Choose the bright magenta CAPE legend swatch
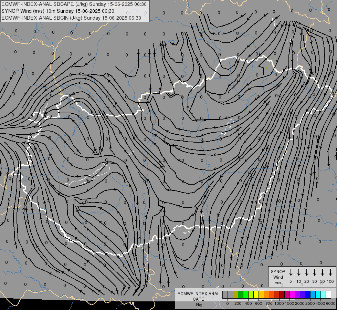This screenshot has height=310, width=337. 292,294
